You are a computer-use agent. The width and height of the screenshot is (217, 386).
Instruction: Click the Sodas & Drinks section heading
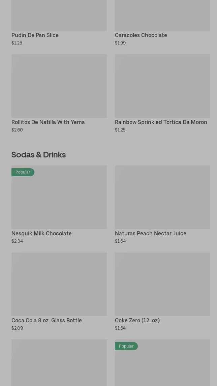coord(38,154)
